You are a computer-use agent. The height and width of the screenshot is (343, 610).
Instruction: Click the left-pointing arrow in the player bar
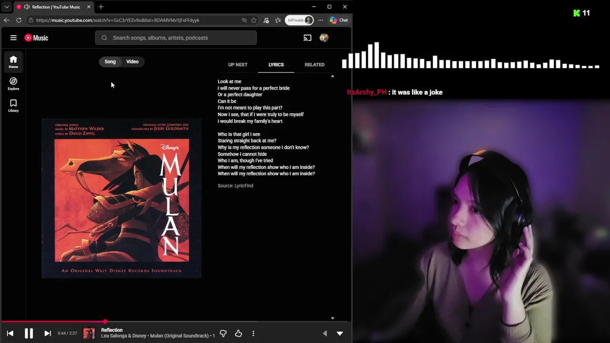[325, 333]
